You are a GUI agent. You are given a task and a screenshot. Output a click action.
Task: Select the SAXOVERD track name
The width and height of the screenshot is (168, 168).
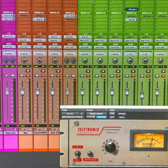41,133
